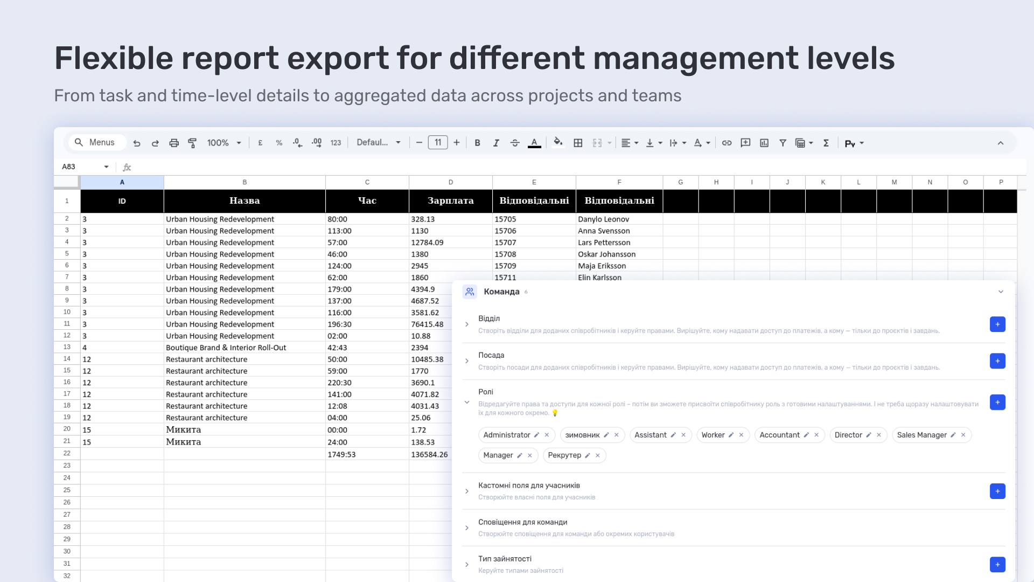Add Тип зайнятості with plus button
Viewport: 1034px width, 582px height.
coord(997,564)
